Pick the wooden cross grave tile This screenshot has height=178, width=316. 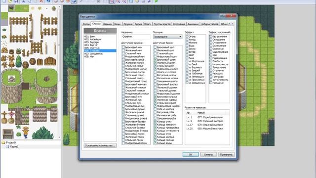click(x=4, y=117)
